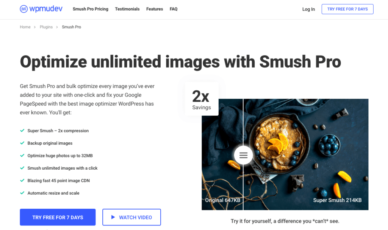Click the 2x Savings badge
The image size is (388, 230).
click(x=202, y=99)
